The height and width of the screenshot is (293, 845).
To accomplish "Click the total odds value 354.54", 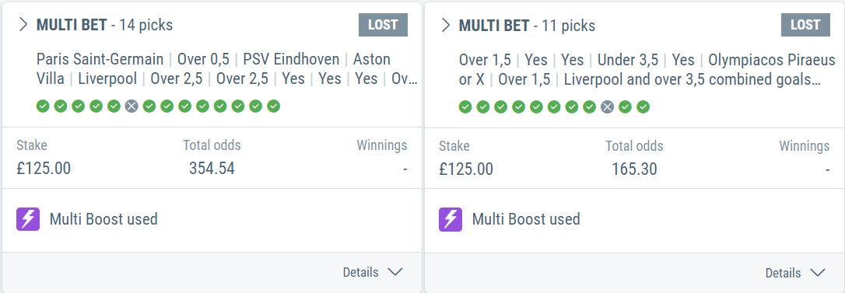I will pyautogui.click(x=212, y=169).
